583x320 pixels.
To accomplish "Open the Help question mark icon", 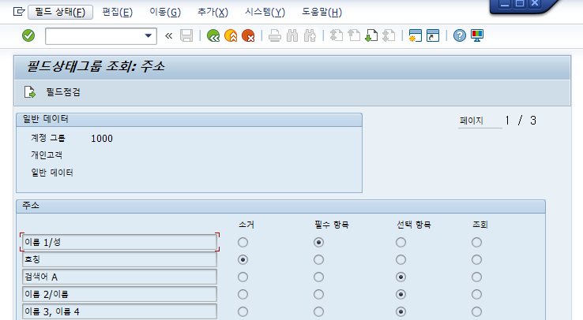I will (x=460, y=36).
